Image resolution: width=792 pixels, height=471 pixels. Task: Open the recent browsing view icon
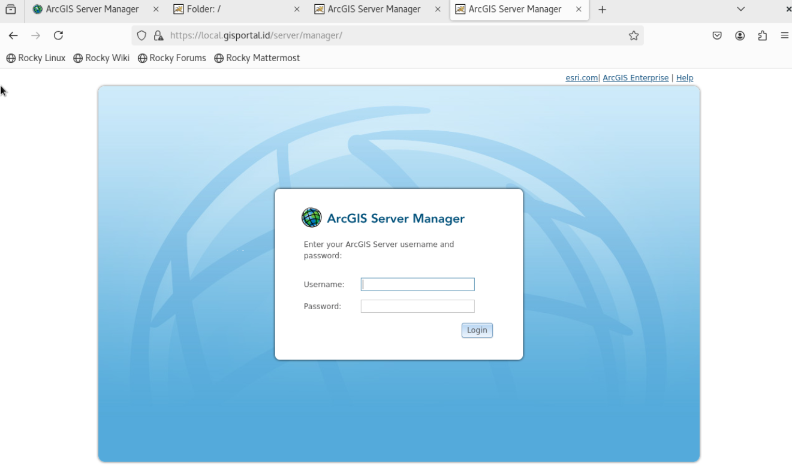(11, 9)
